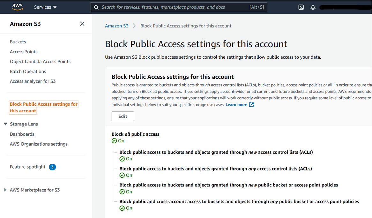
Task: Click the cross-account access setting label
Action: click(239, 201)
